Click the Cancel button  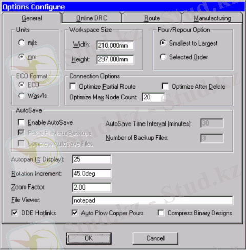(155, 238)
